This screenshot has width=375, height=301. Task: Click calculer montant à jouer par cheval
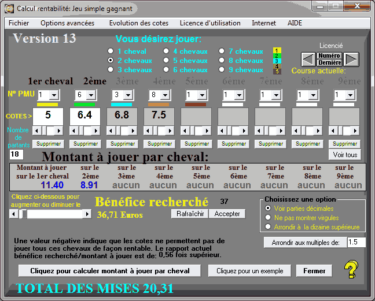tap(110, 271)
